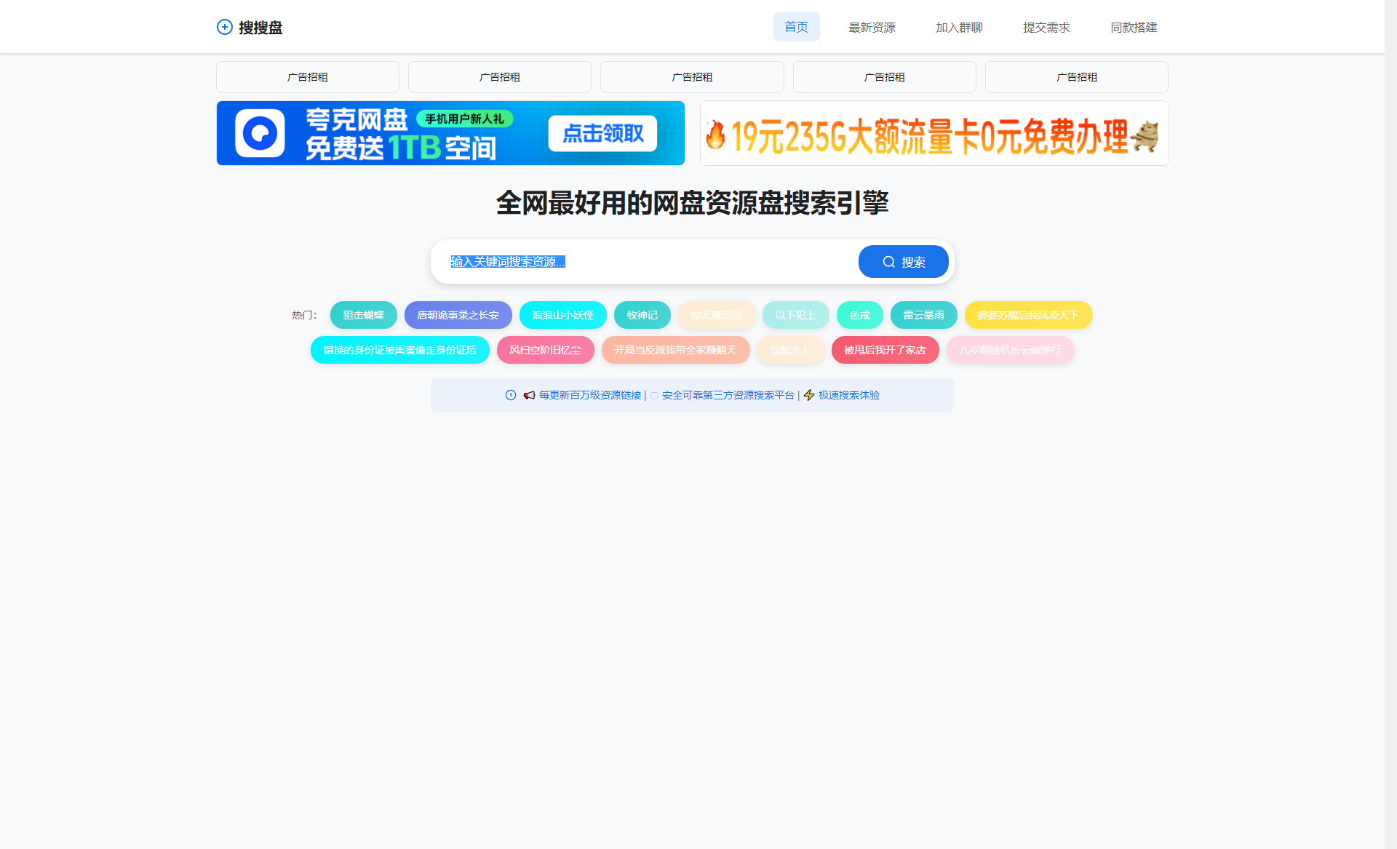Viewport: 1397px width, 849px height.
Task: Select the 狙击蝴蝶 hot search tag
Action: coord(363,315)
